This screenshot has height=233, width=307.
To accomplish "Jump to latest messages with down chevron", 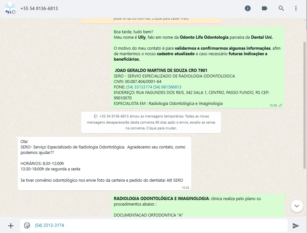I will (297, 206).
